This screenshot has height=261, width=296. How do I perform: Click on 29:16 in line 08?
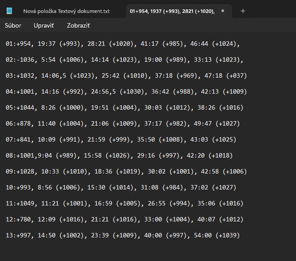tap(146, 156)
